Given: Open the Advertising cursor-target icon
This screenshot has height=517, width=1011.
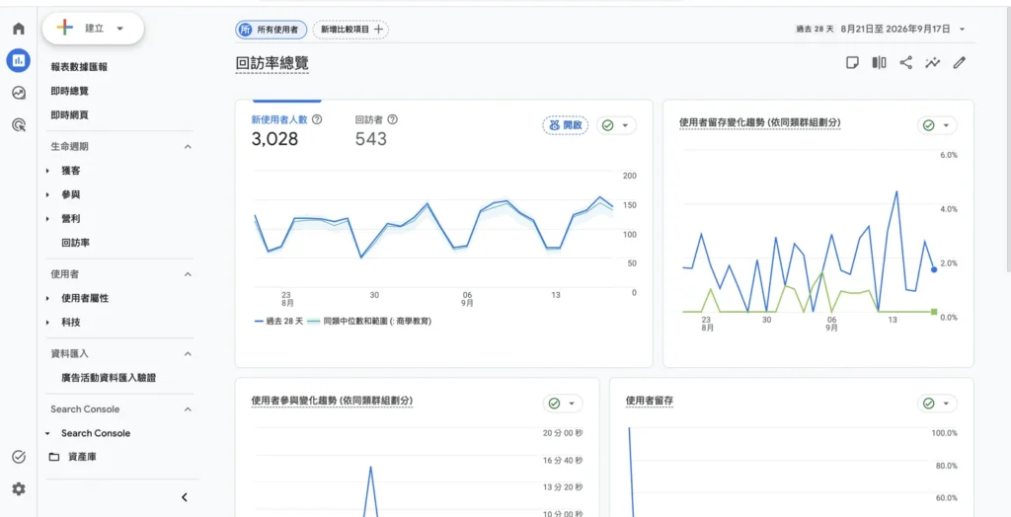Looking at the screenshot, I should [x=19, y=125].
